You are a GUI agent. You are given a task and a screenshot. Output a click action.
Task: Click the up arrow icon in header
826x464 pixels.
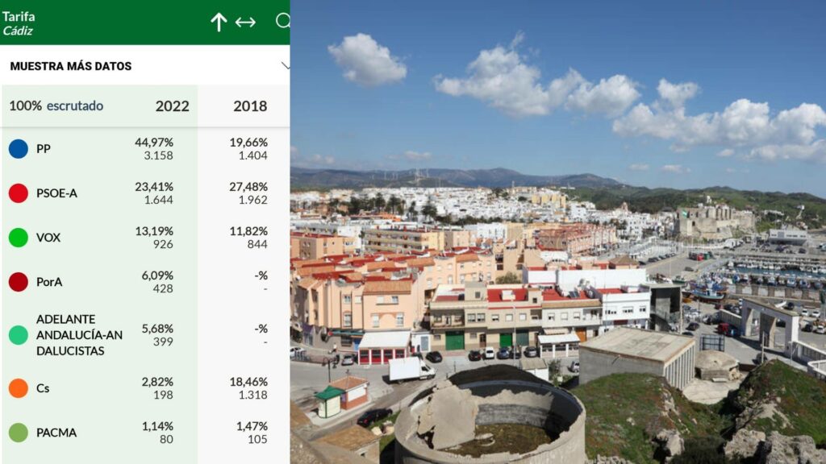(x=219, y=23)
